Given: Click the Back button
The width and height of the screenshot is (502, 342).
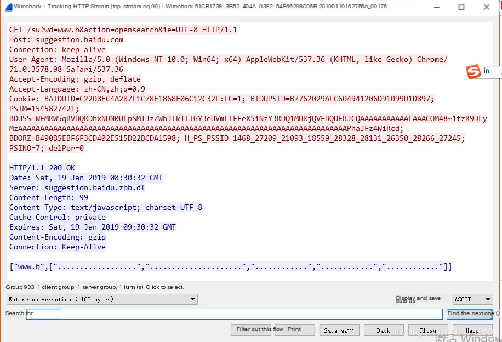Looking at the screenshot, I should 384,330.
